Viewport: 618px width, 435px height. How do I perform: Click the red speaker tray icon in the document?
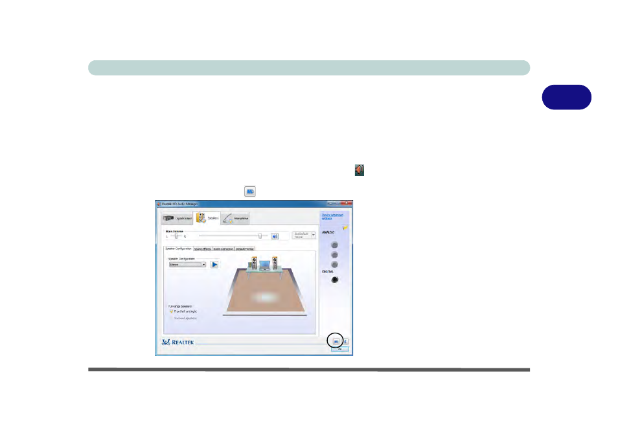[x=359, y=170]
